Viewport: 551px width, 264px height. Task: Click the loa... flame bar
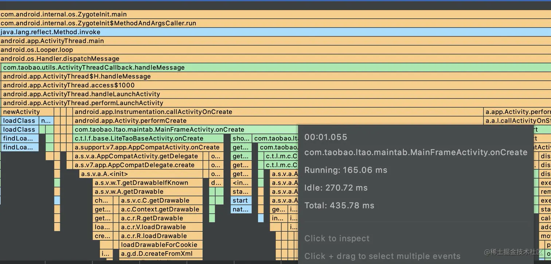(103, 227)
